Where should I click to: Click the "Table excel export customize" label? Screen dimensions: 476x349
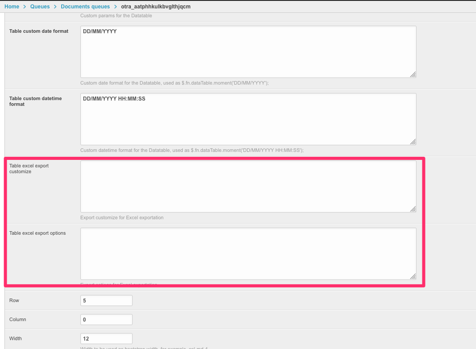point(29,169)
